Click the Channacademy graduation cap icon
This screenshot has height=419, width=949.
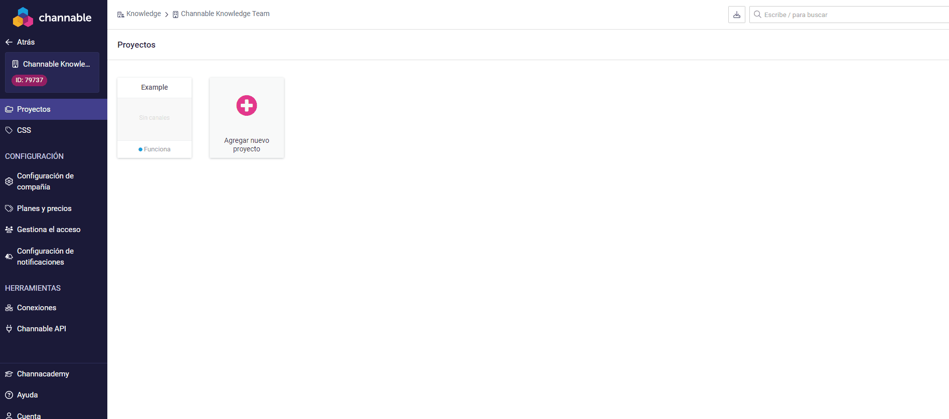9,374
